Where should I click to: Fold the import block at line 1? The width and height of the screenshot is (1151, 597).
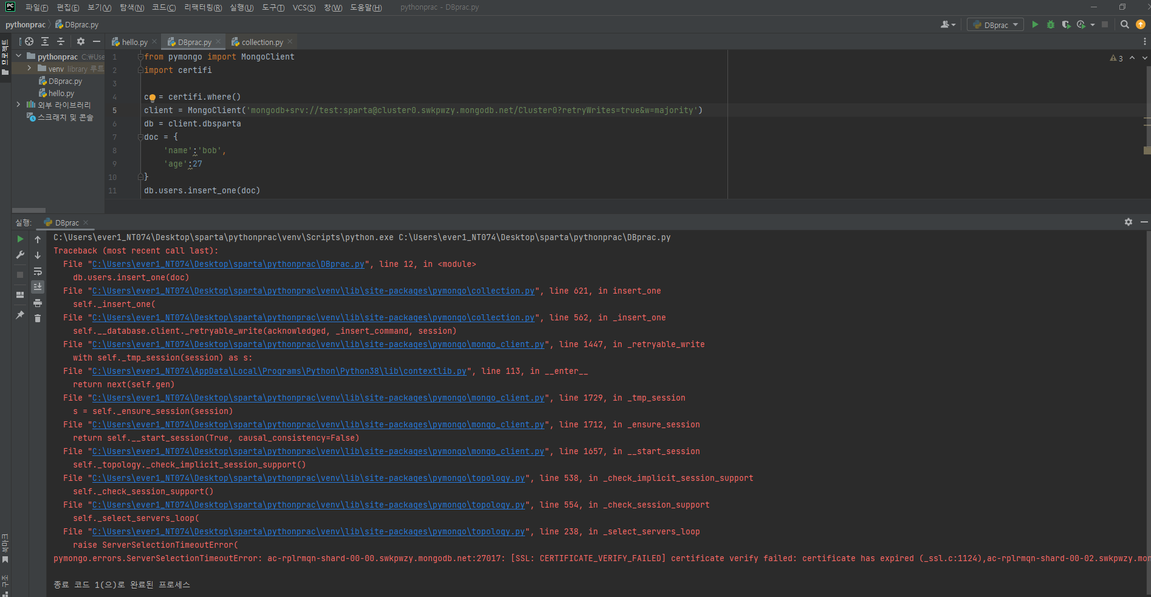coord(140,57)
